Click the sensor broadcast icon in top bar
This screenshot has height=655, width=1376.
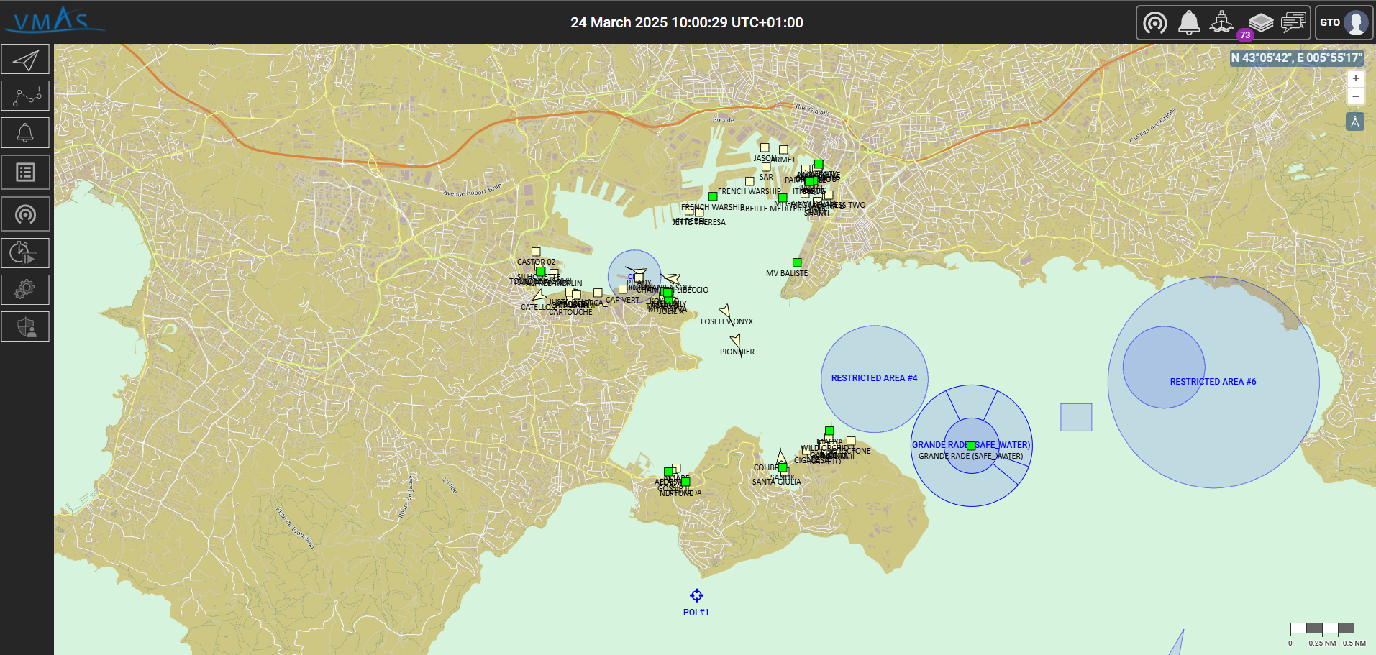pyautogui.click(x=1155, y=23)
